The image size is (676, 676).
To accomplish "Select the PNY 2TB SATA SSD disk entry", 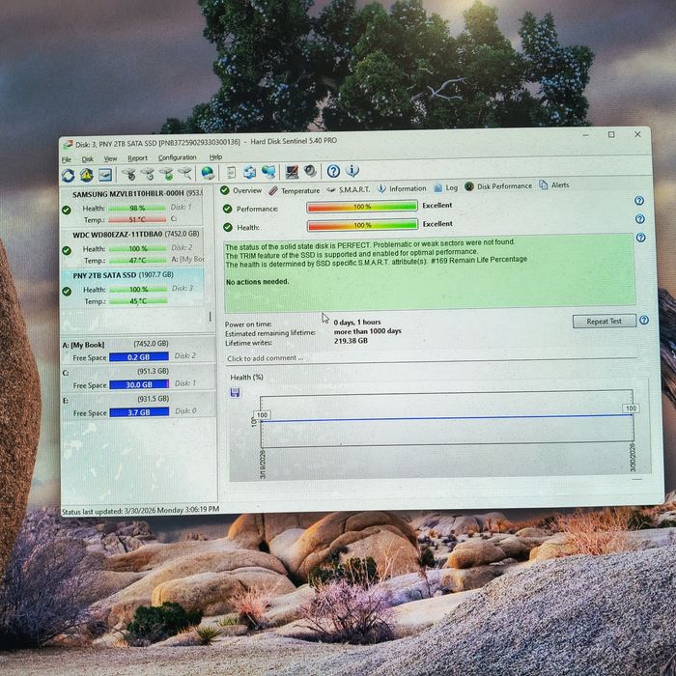I will tap(132, 288).
